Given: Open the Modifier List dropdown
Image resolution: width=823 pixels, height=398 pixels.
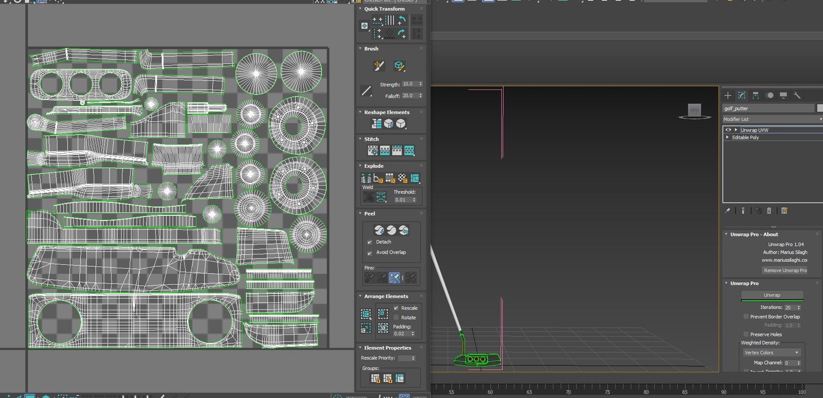Looking at the screenshot, I should coord(772,119).
